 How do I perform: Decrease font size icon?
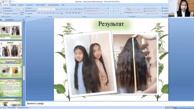(x=60, y=9)
